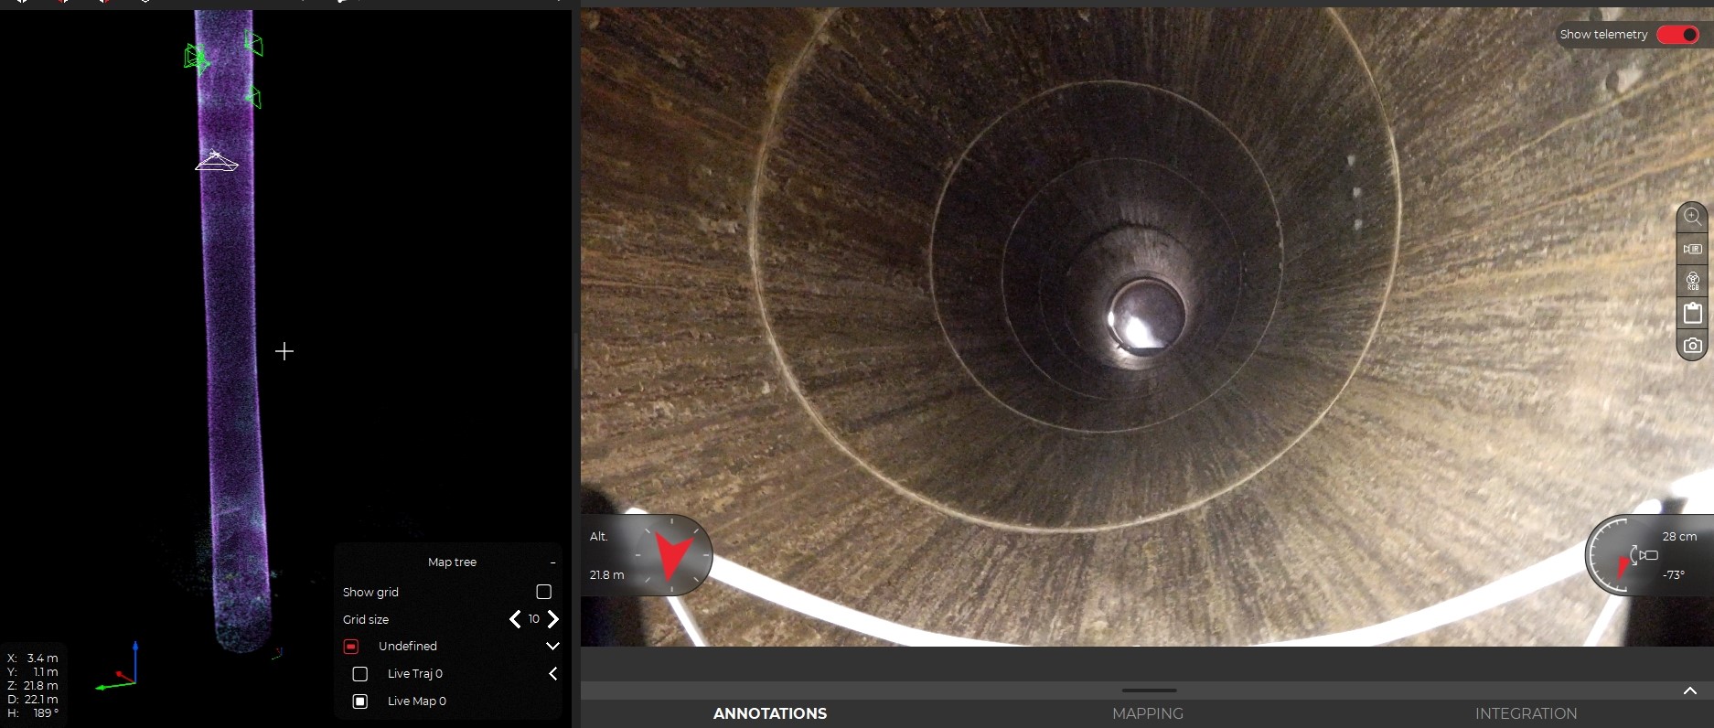1714x728 pixels.
Task: Increase grid size with right arrow
Action: pos(552,619)
